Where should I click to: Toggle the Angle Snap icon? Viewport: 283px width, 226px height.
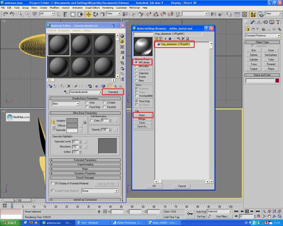coord(156,14)
